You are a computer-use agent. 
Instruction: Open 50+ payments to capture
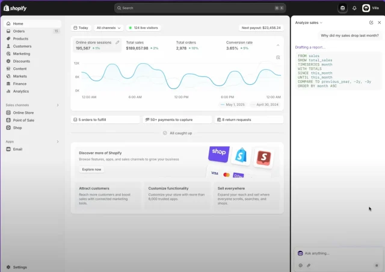(177, 120)
